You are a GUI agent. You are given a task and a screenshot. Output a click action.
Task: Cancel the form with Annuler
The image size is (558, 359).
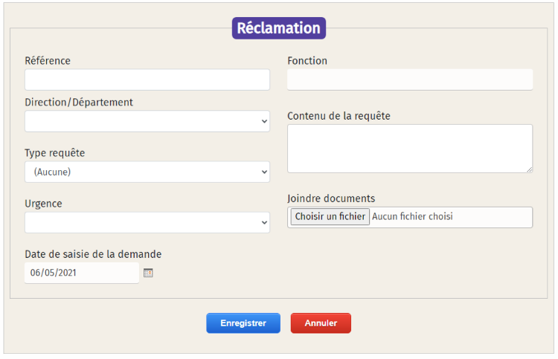321,323
